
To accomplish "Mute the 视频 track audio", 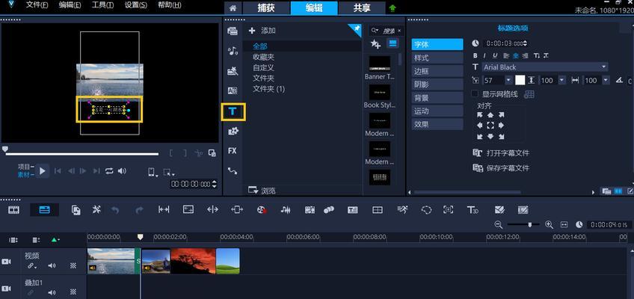I will [x=52, y=265].
